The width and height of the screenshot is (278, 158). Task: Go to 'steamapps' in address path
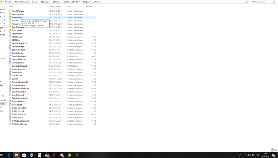45,2
